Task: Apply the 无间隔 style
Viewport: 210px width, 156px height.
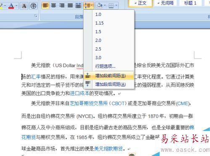Action: click(165, 3)
